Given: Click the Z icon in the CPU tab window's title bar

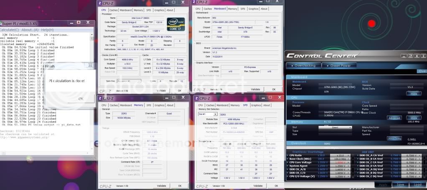Looking at the screenshot, I should 100,2.
